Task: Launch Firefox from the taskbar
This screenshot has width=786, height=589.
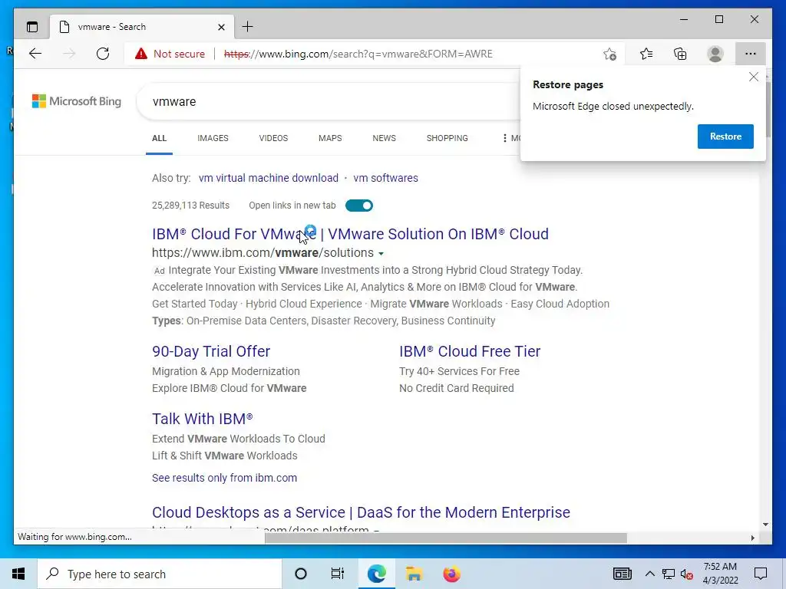Action: point(451,574)
